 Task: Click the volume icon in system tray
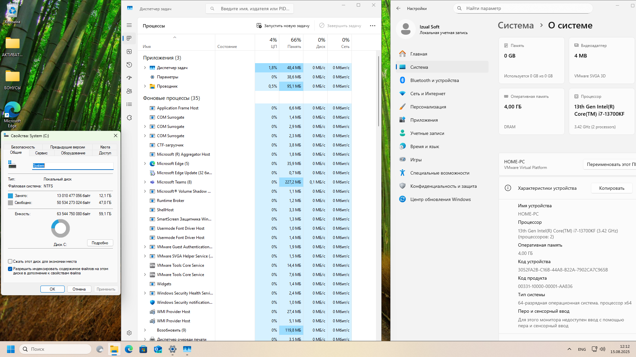[x=603, y=349]
